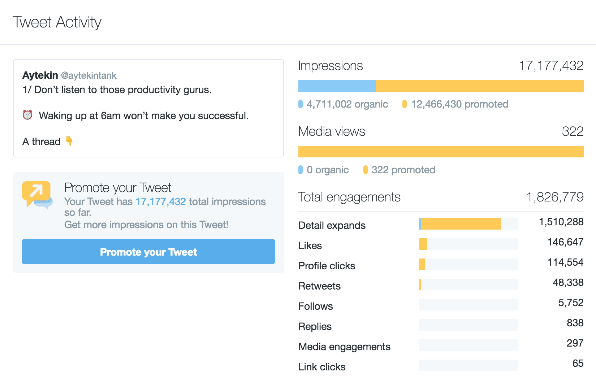
Task: Toggle the organic impressions segment on the bar
Action: [x=336, y=86]
